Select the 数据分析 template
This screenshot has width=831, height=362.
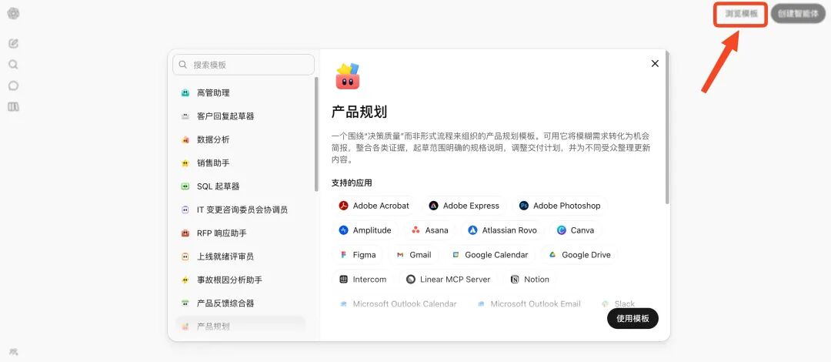tap(213, 139)
